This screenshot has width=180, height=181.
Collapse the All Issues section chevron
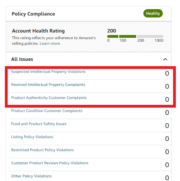tap(165, 59)
